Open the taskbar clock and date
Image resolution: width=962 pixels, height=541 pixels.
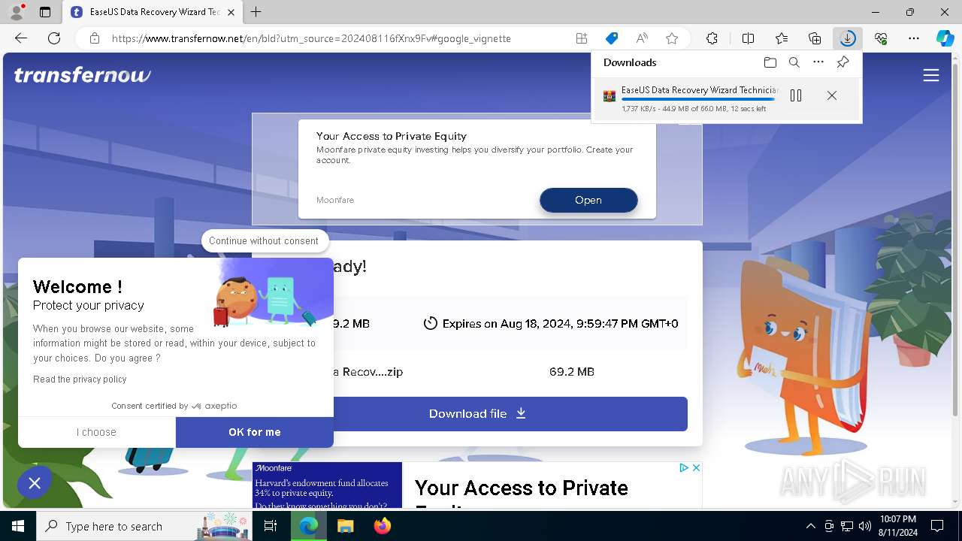coord(897,526)
